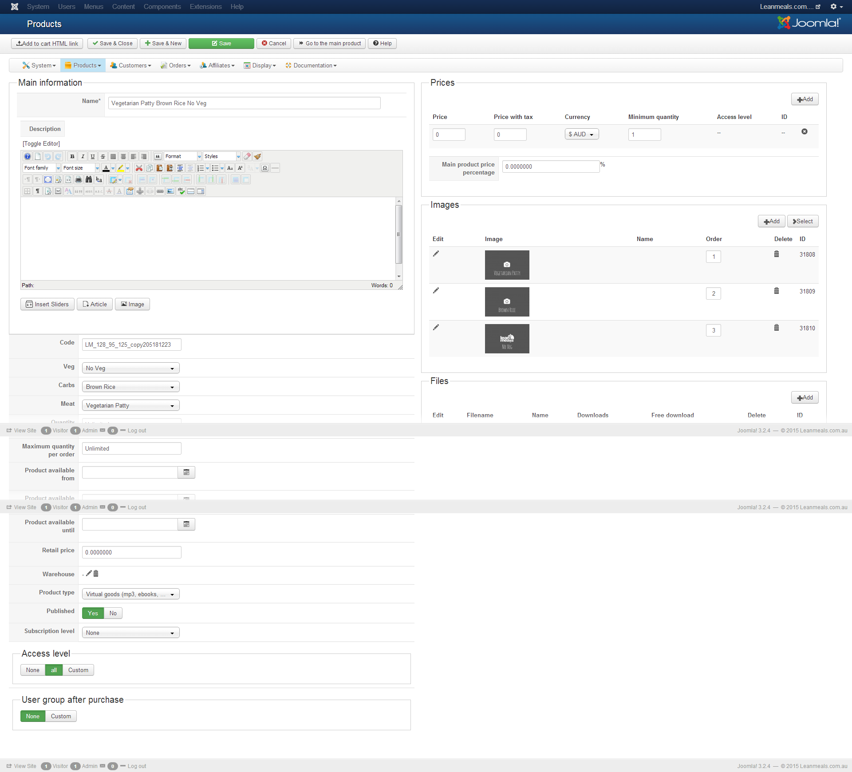Open the AUD currency dropdown
Image resolution: width=852 pixels, height=772 pixels.
[581, 134]
